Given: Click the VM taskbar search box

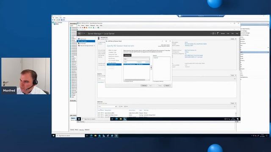Looking at the screenshot, I should click(96, 119).
